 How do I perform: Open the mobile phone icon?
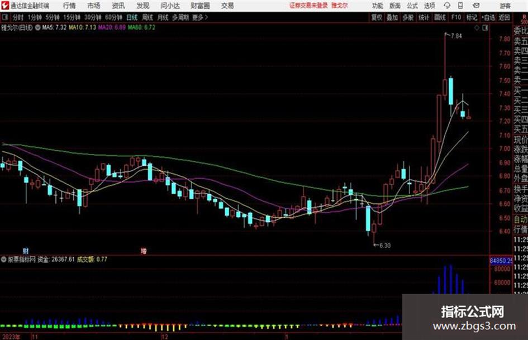click(x=460, y=6)
